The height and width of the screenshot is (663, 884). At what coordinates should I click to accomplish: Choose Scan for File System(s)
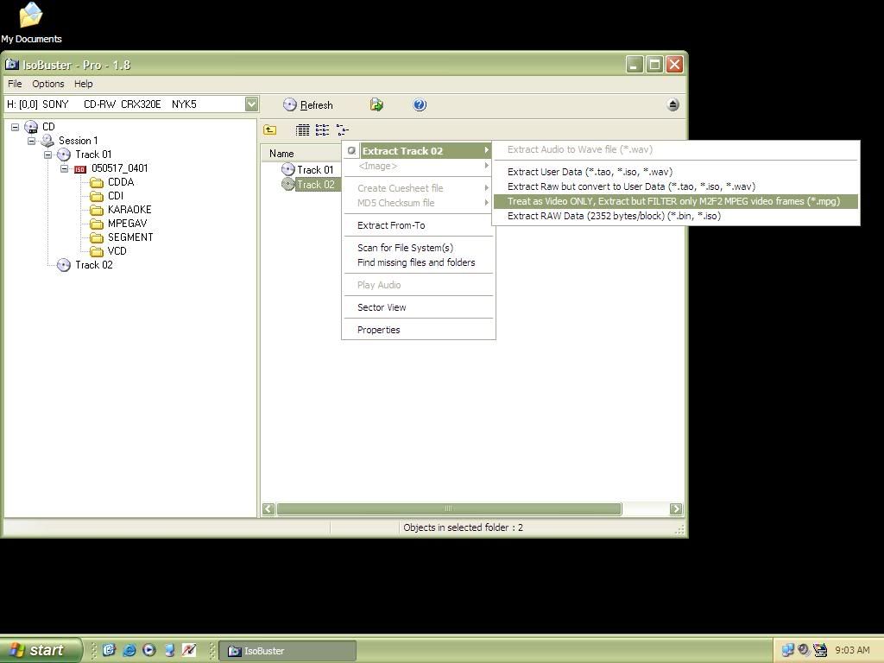(419, 248)
